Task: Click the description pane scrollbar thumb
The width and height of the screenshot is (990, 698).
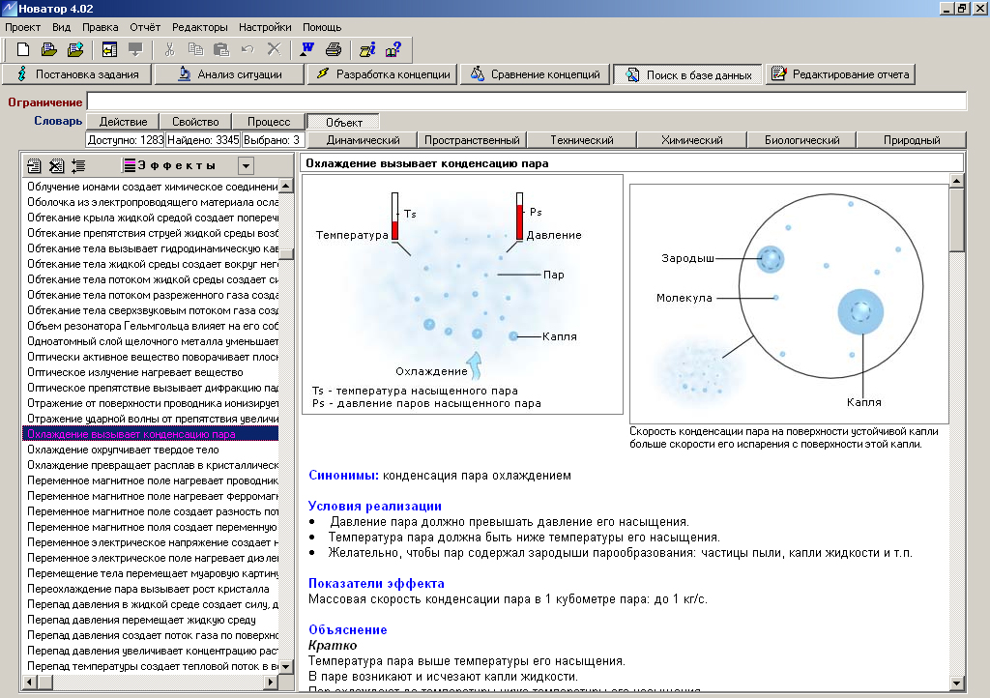Action: pyautogui.click(x=956, y=220)
